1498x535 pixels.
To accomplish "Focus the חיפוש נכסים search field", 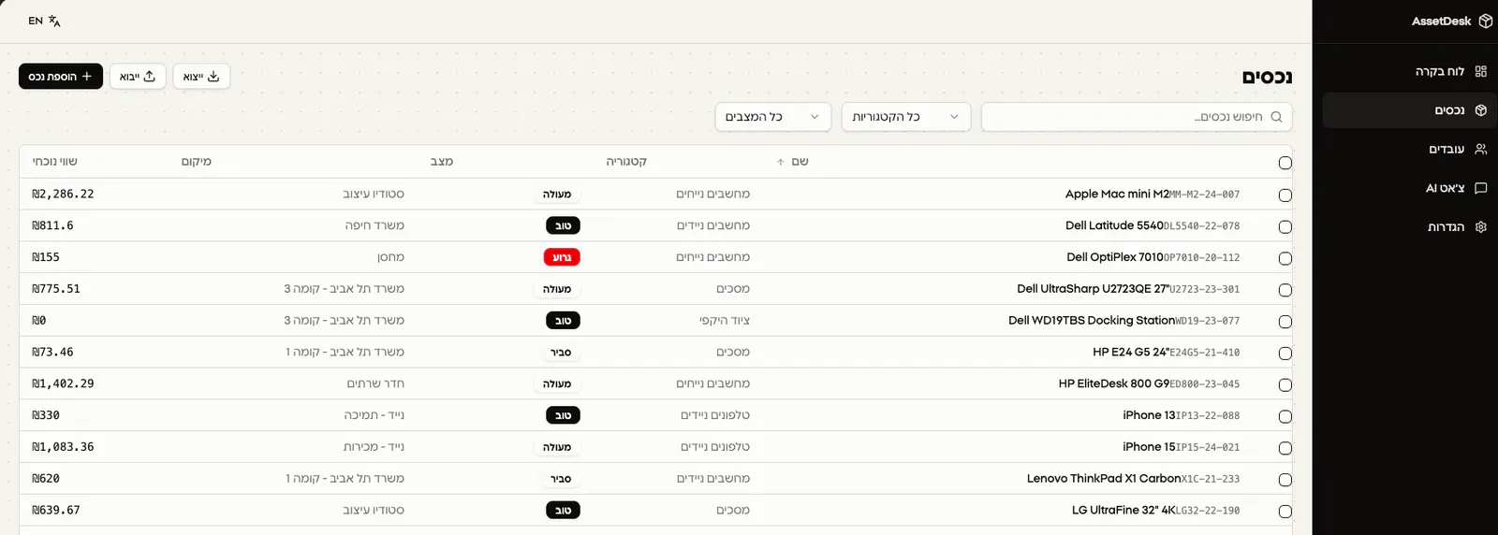I will click(1137, 117).
